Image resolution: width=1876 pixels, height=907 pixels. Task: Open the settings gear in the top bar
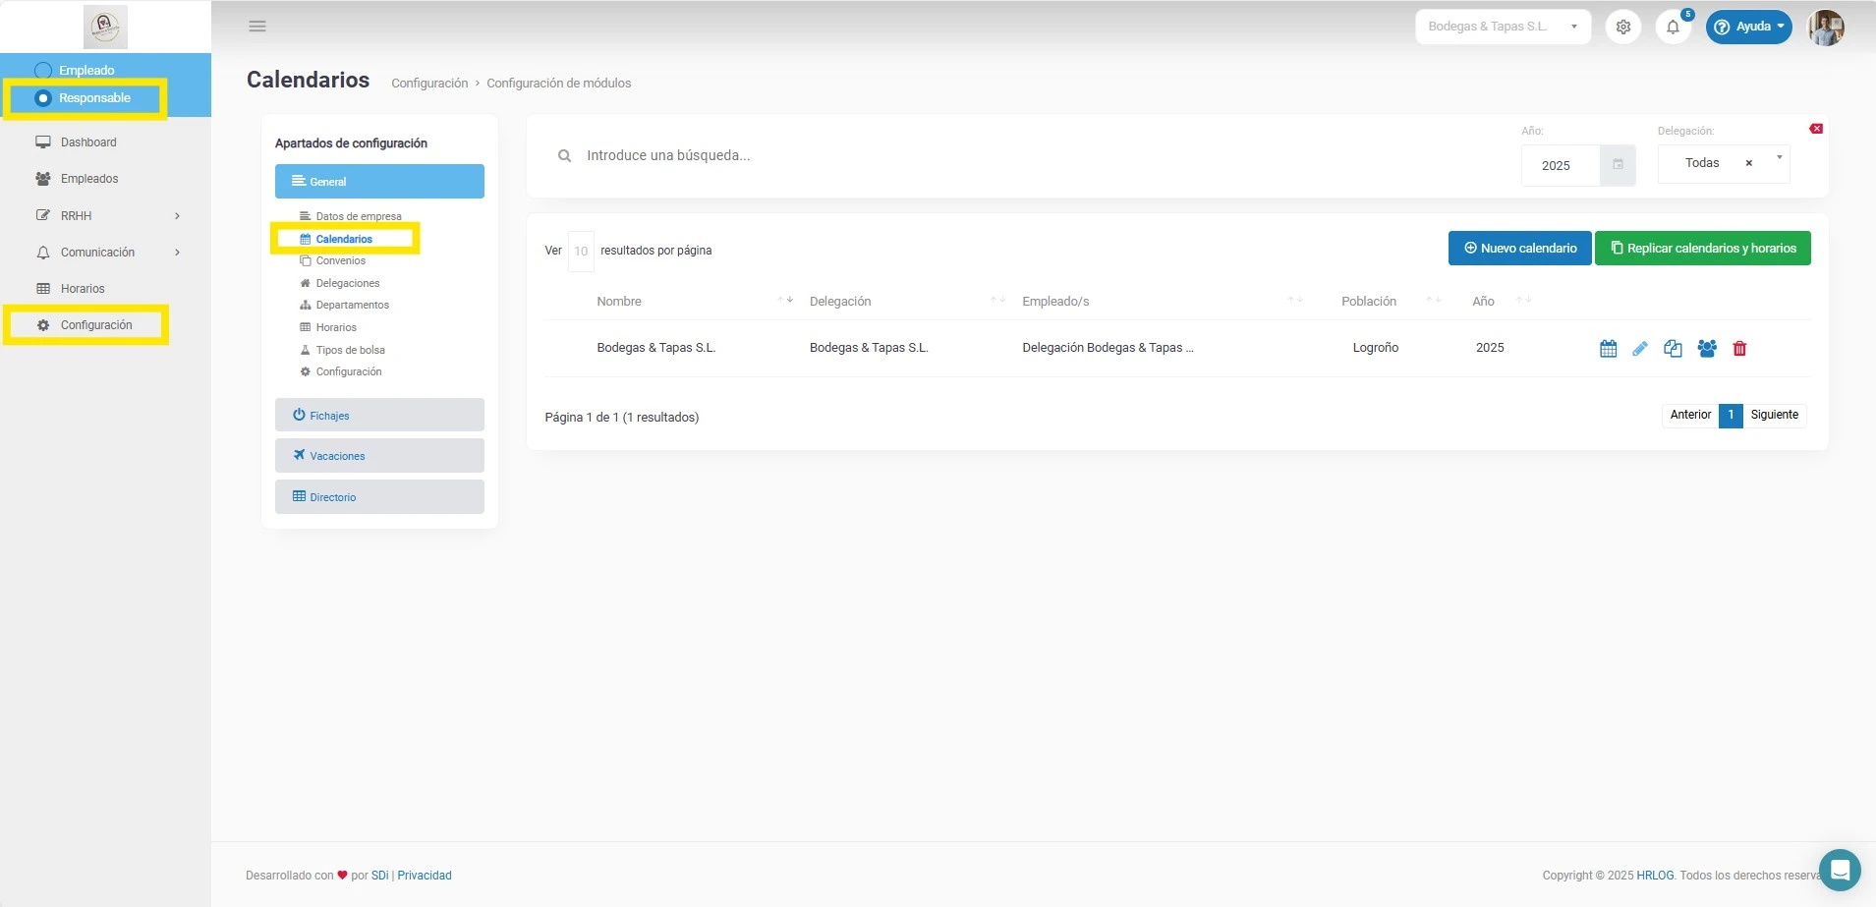tap(1623, 27)
